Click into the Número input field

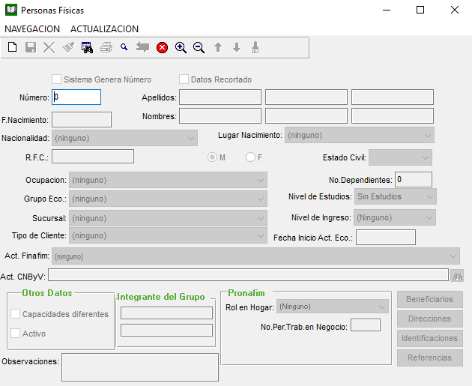point(76,97)
